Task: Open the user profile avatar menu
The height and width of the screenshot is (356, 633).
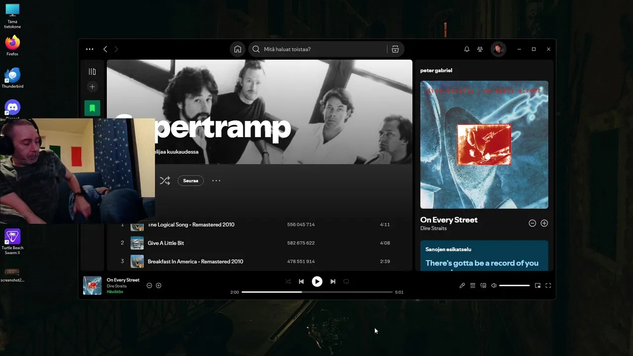Action: (498, 49)
